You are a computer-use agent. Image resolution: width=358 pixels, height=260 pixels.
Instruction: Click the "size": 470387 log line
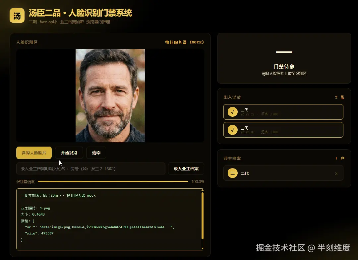[x=39, y=233]
